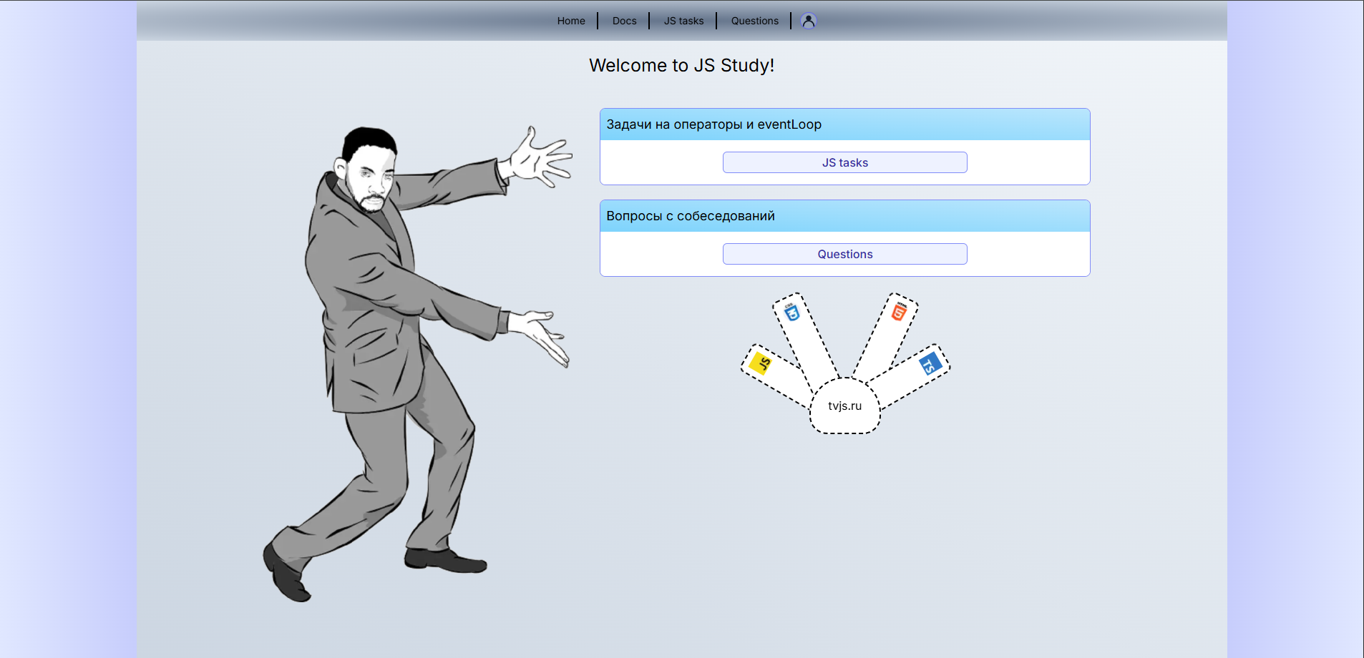The width and height of the screenshot is (1364, 658).
Task: Open Docs in the navigation bar
Action: (x=625, y=21)
